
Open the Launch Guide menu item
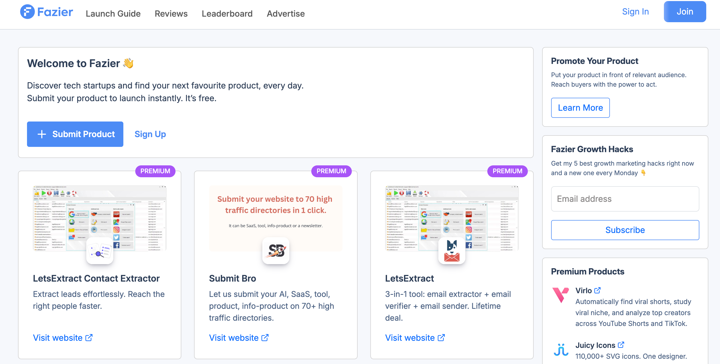[x=113, y=13]
